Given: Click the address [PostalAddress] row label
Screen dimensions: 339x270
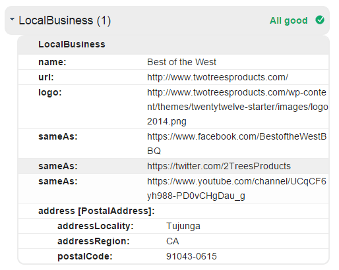Looking at the screenshot, I should (96, 211).
